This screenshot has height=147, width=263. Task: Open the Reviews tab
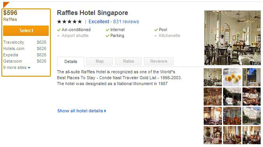(x=159, y=61)
